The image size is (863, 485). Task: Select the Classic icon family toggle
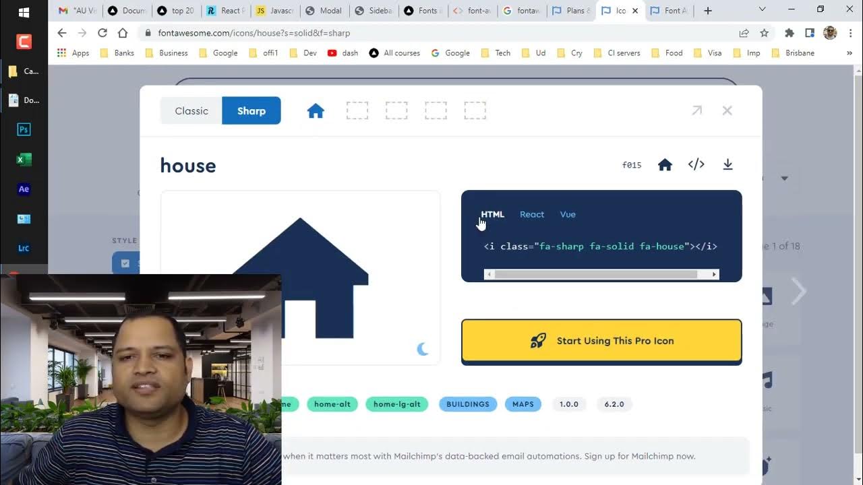[191, 111]
